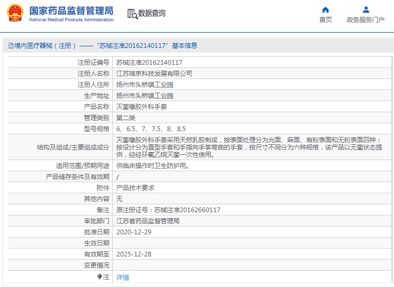Click the 注册人名称 label
394x287 pixels.
coord(93,74)
